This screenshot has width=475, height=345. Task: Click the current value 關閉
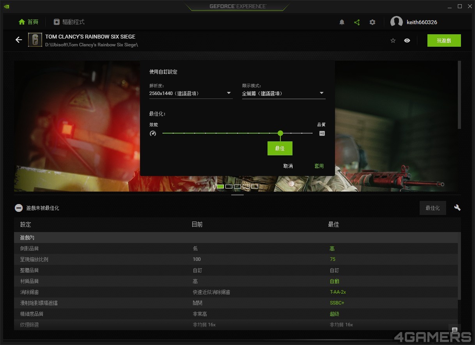point(197,303)
